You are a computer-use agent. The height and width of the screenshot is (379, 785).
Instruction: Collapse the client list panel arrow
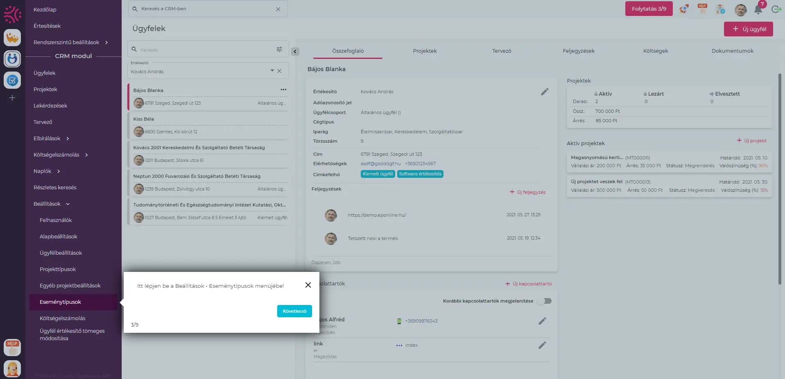point(295,52)
